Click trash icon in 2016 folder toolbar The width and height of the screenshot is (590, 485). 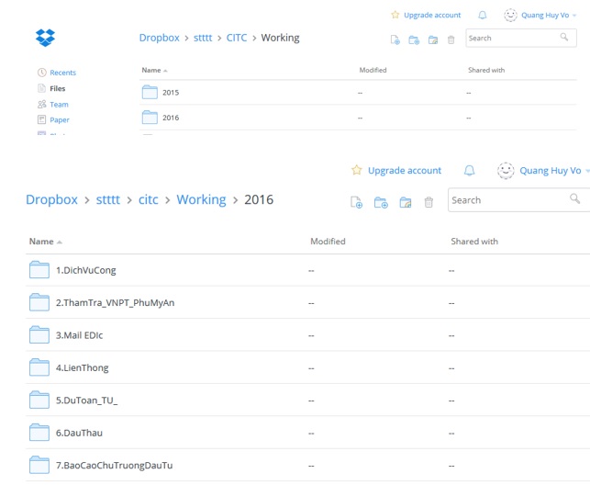click(x=428, y=202)
